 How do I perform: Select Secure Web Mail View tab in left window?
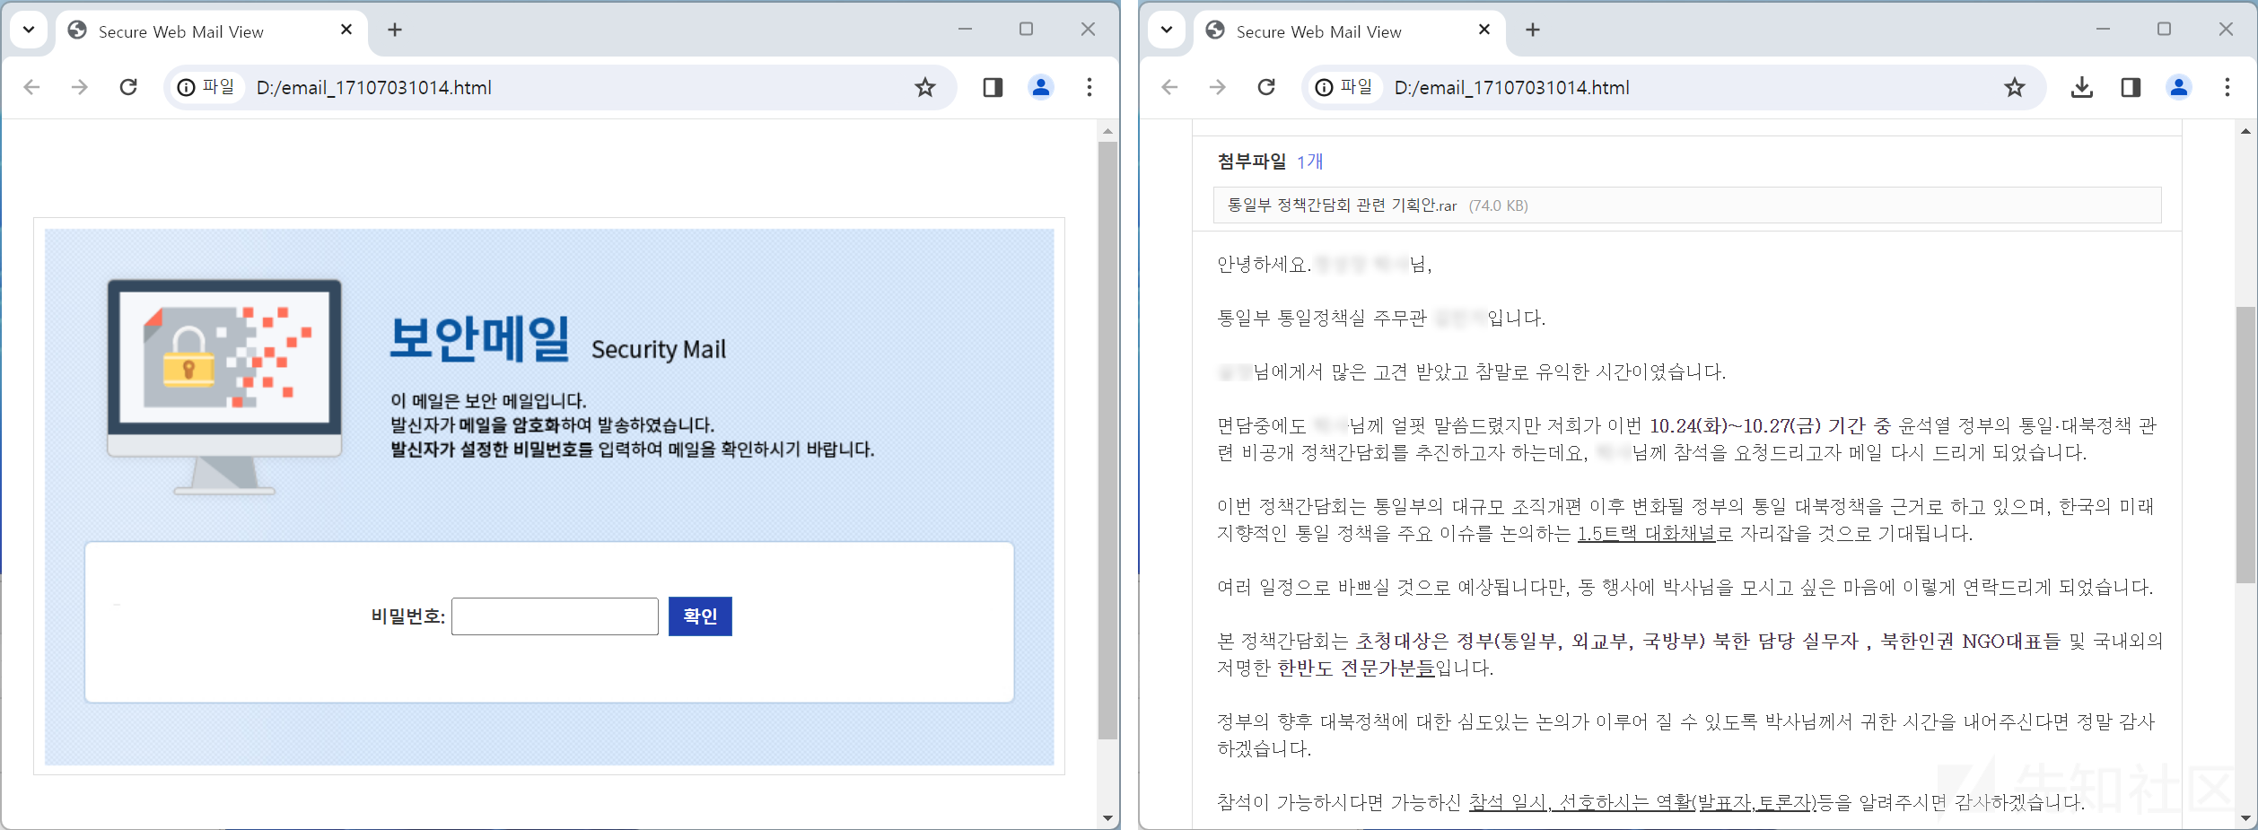point(212,31)
